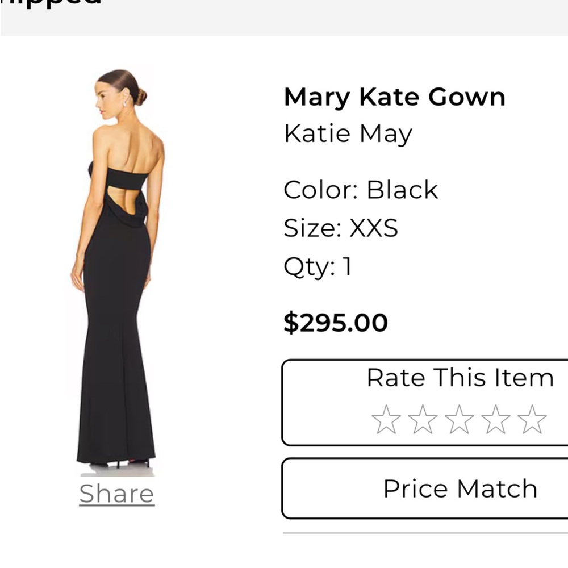Click the Rate This Item button
This screenshot has height=568, width=568.
pos(460,378)
